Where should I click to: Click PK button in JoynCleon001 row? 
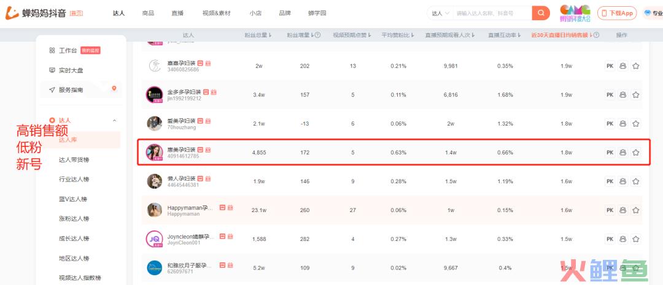pos(610,239)
